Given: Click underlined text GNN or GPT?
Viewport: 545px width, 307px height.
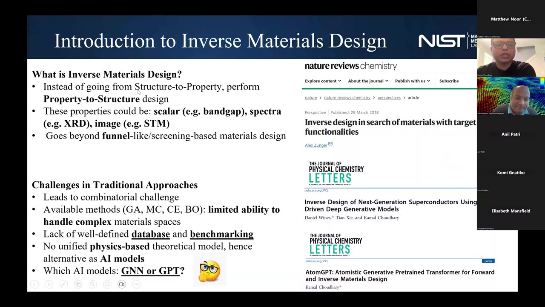Looking at the screenshot, I should point(153,271).
